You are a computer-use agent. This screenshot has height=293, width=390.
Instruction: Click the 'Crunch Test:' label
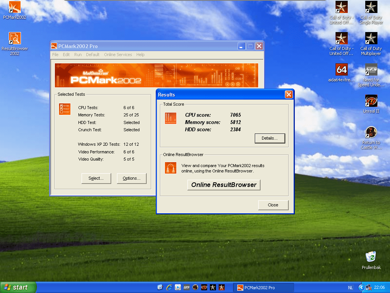(90, 130)
